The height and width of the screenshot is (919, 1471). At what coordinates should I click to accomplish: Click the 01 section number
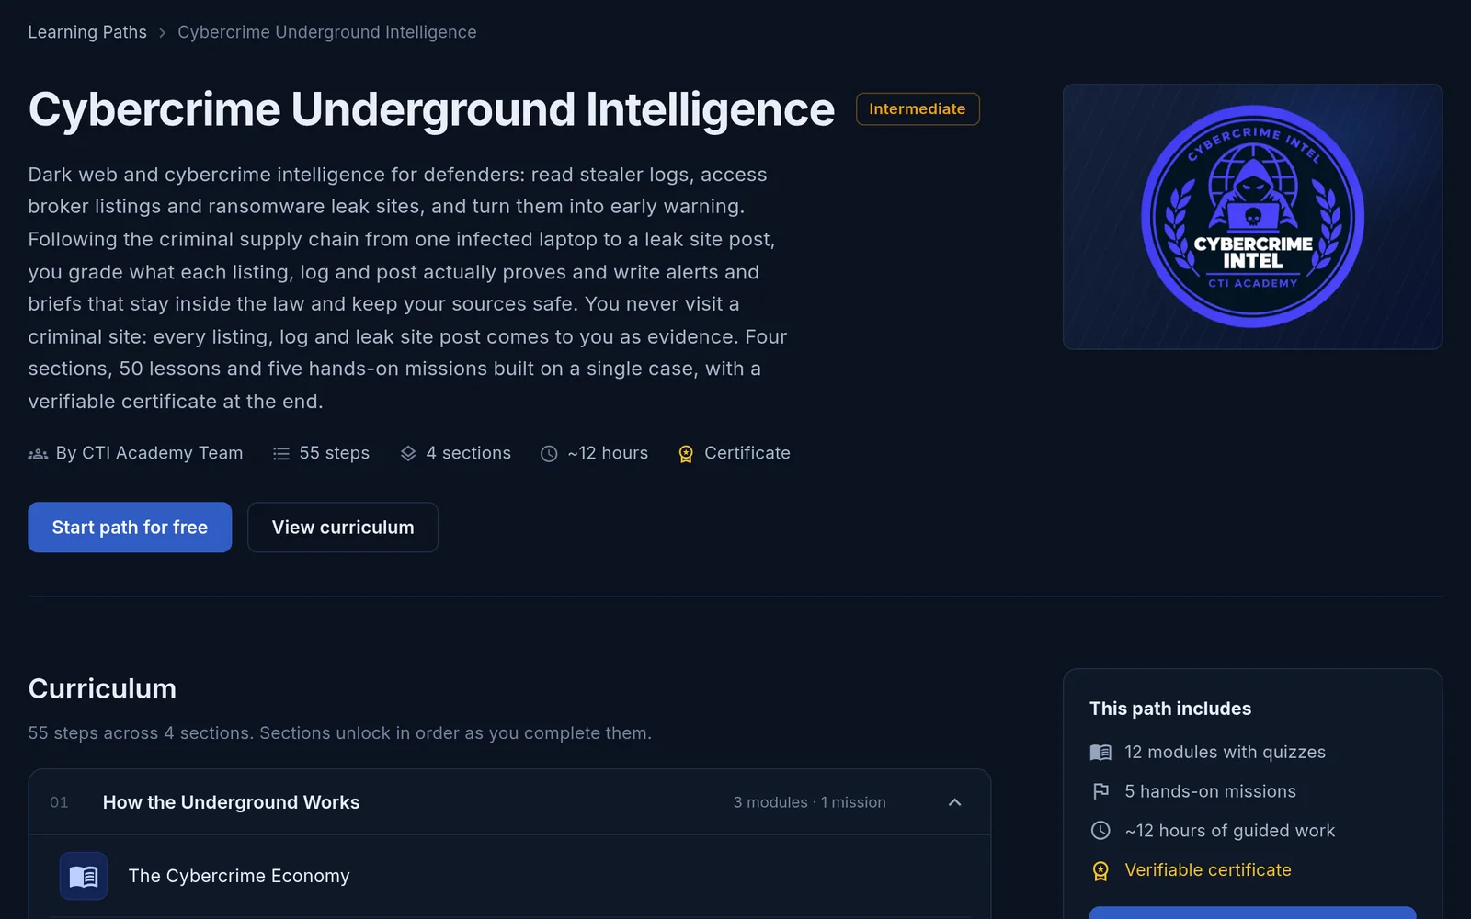[x=59, y=802]
